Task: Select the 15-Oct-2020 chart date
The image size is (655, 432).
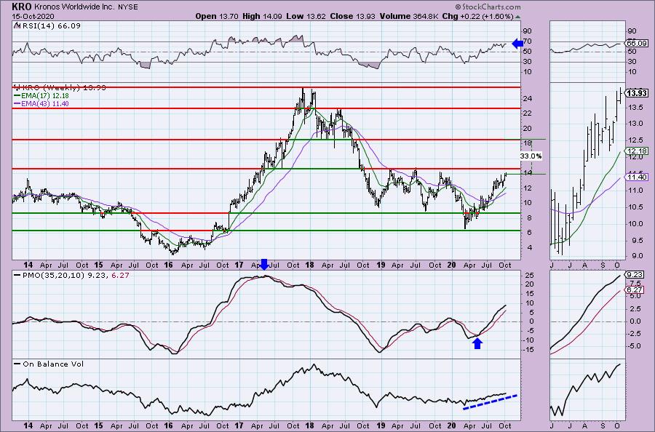Action: [33, 16]
